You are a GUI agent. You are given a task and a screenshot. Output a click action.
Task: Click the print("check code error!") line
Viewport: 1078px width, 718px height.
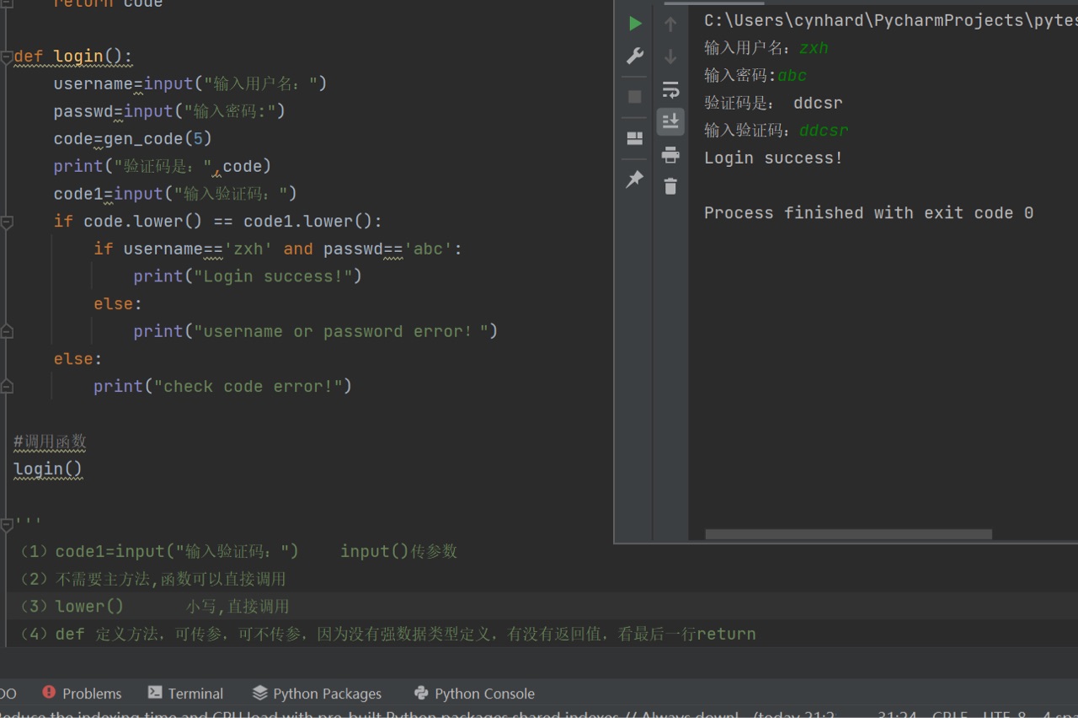(222, 387)
